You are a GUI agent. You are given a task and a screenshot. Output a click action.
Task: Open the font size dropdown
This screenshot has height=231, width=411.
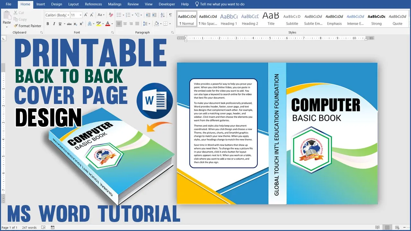click(81, 15)
